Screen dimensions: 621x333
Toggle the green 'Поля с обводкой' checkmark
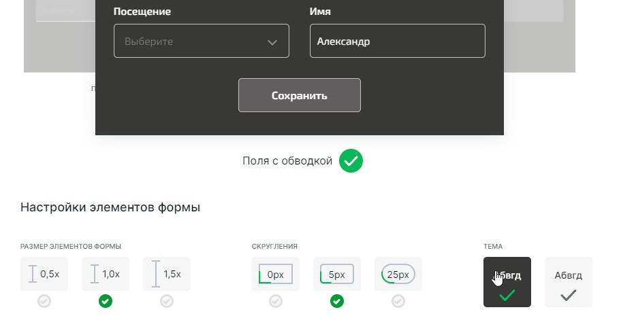point(351,161)
